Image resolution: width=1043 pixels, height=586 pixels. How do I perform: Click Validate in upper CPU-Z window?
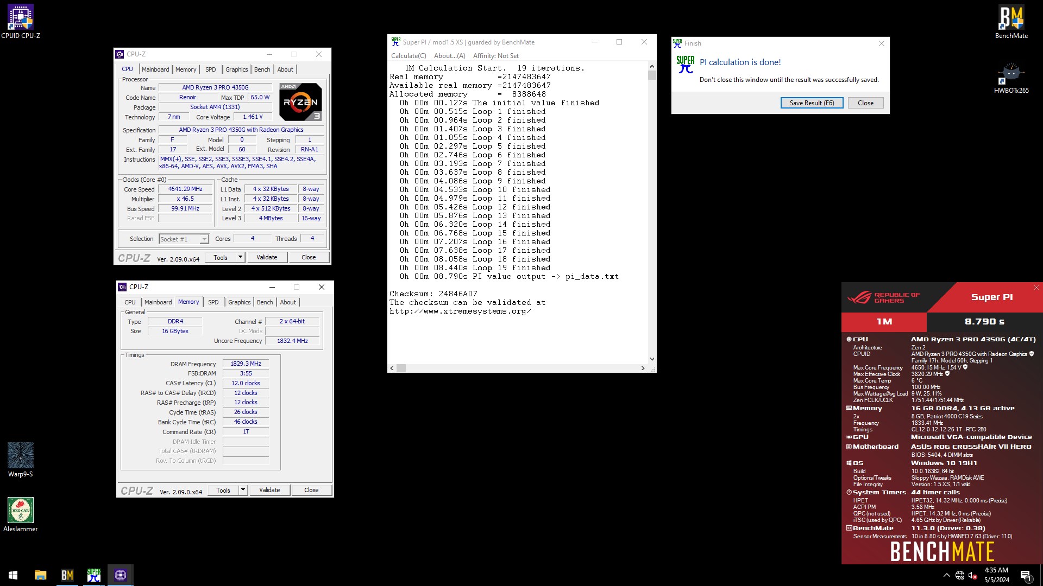pos(267,257)
